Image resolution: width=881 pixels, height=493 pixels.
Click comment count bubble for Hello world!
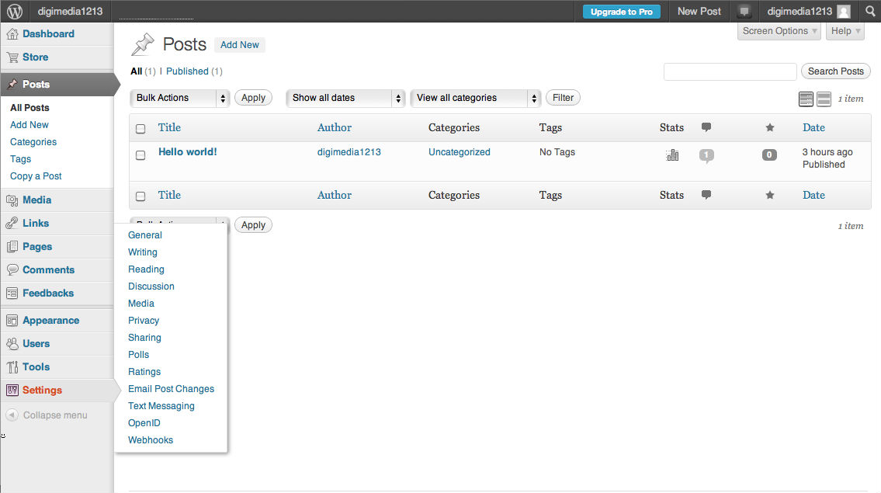tap(707, 155)
